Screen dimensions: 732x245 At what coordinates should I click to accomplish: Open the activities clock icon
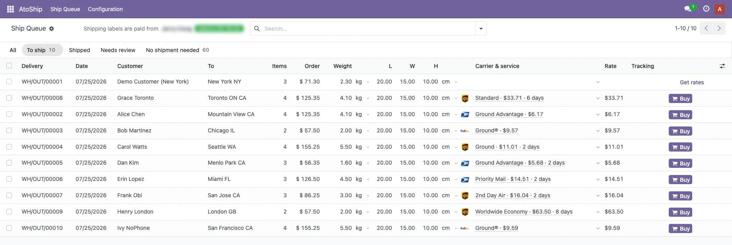[x=706, y=9]
